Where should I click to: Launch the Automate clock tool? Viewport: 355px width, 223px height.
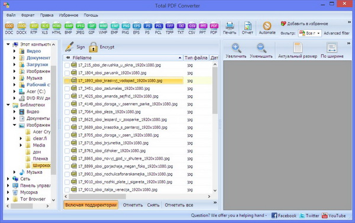coord(267,28)
